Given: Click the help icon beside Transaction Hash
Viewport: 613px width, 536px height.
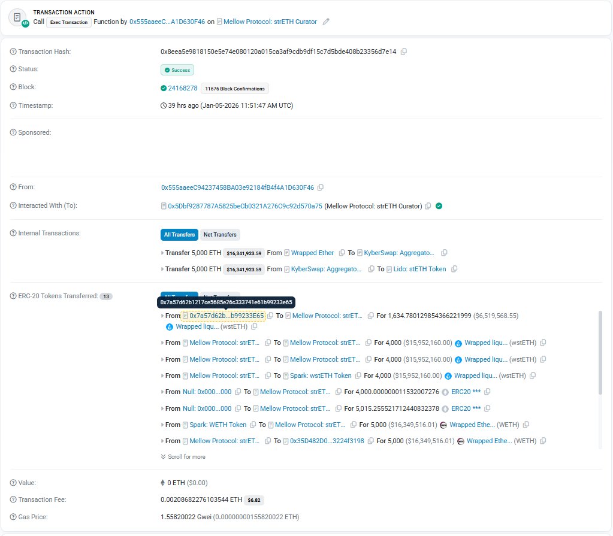Looking at the screenshot, I should pyautogui.click(x=13, y=52).
